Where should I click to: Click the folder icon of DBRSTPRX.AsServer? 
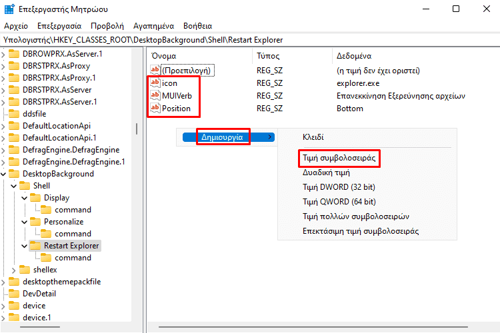point(14,89)
